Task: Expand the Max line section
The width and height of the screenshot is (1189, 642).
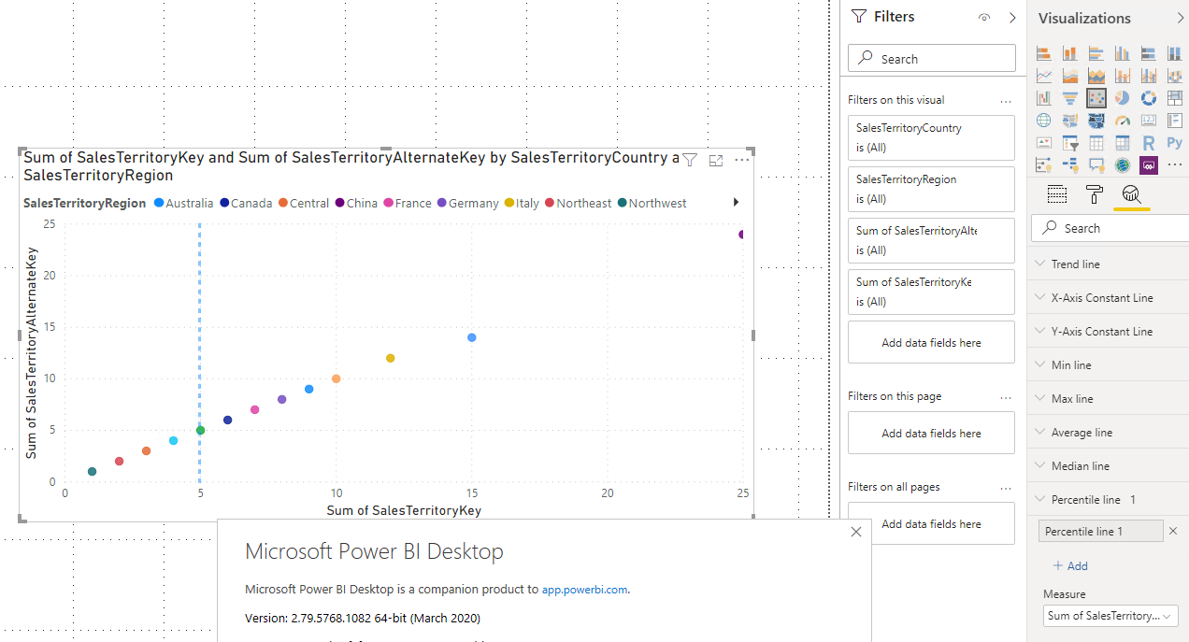Action: 1108,399
